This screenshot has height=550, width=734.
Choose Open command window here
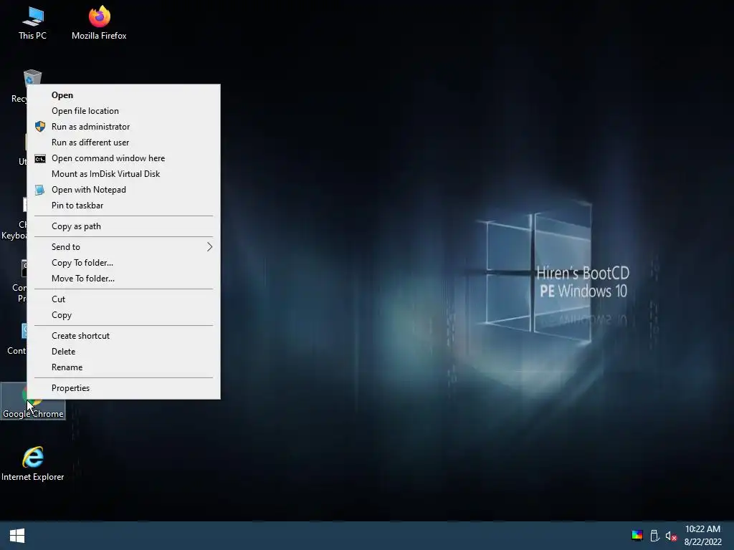(x=123, y=158)
